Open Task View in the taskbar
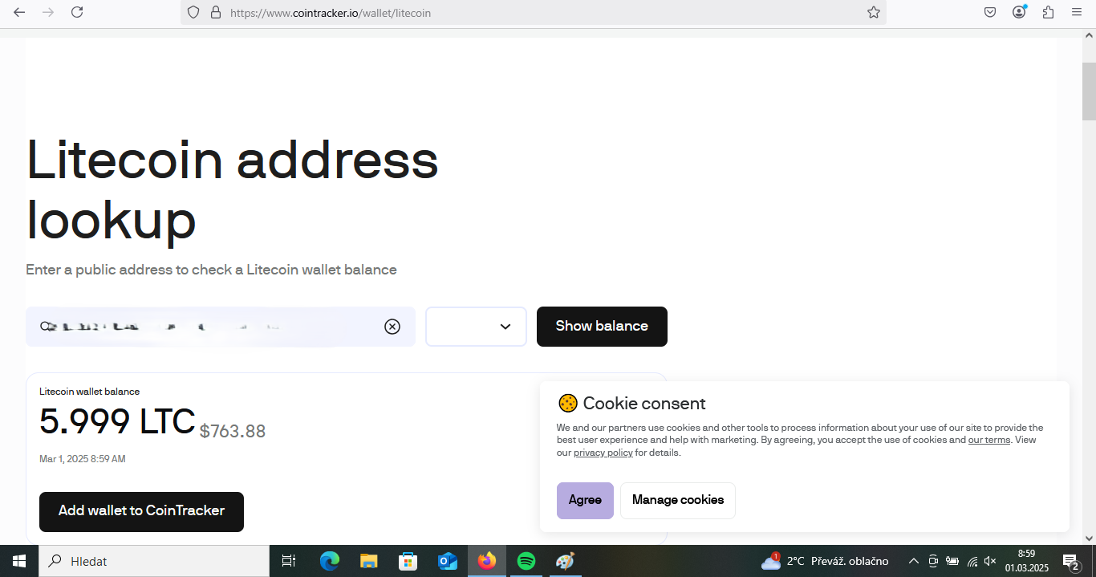1096x577 pixels. point(289,561)
